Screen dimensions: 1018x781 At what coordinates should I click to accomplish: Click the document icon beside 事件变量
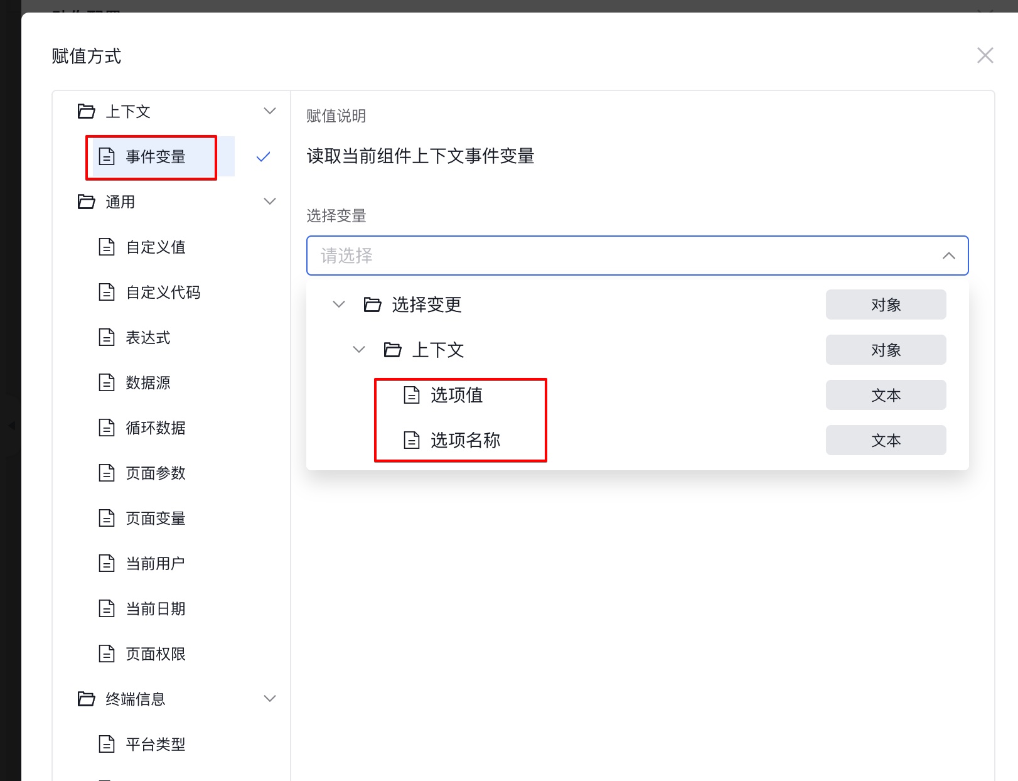[107, 156]
